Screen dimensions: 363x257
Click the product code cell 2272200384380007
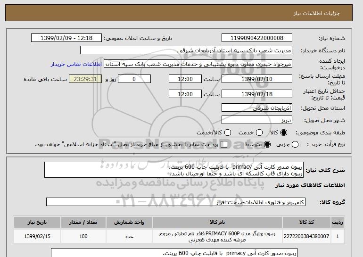(x=306, y=236)
